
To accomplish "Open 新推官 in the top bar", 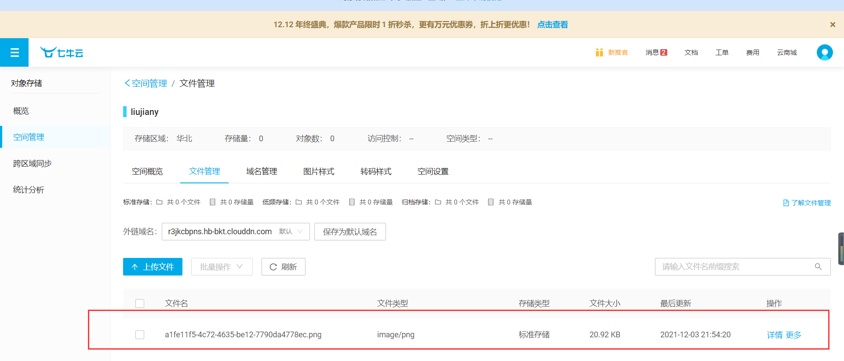I will tap(618, 53).
